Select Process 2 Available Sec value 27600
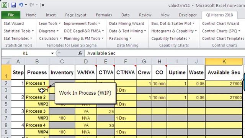 224,97
